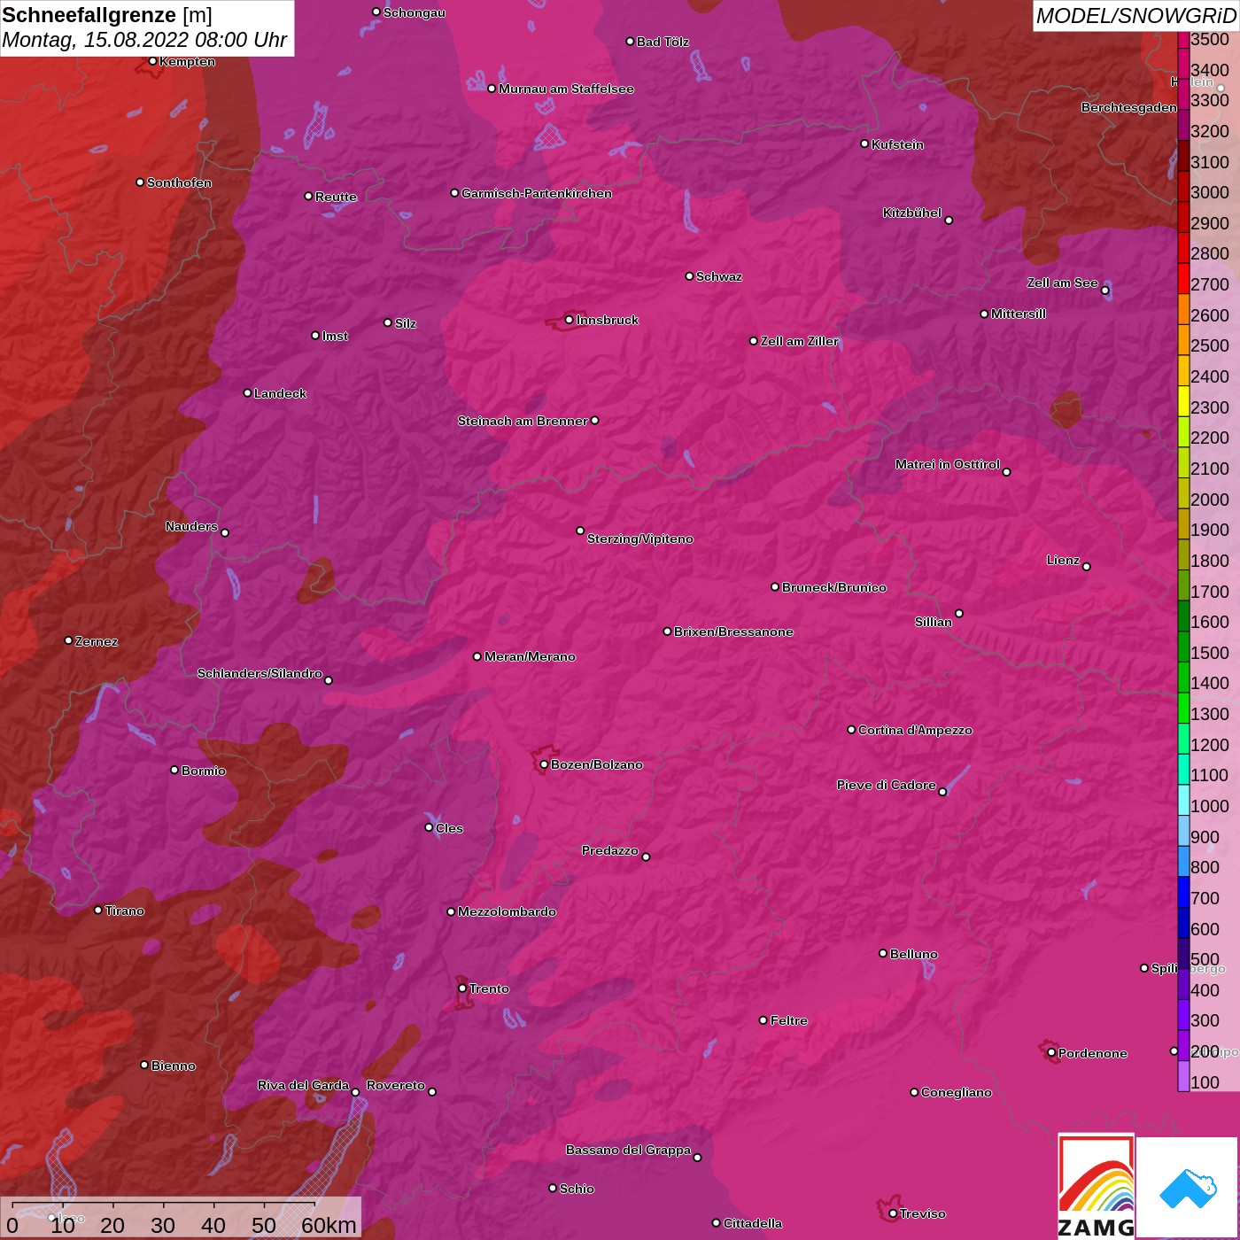Select the Bozen/Bolzano city marker

544,764
